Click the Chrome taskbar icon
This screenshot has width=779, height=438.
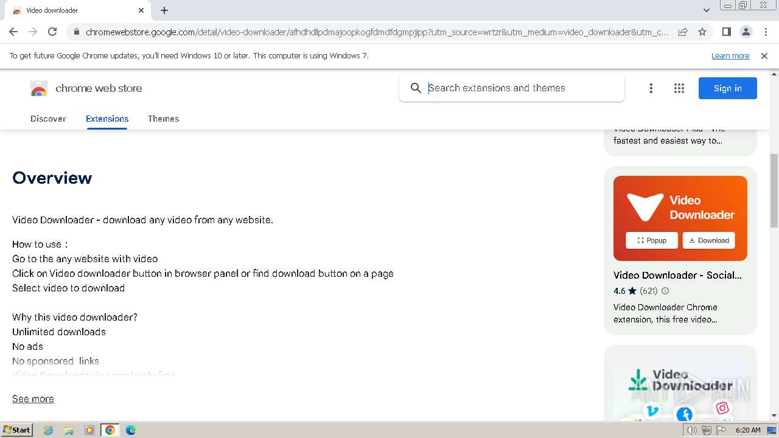point(110,430)
